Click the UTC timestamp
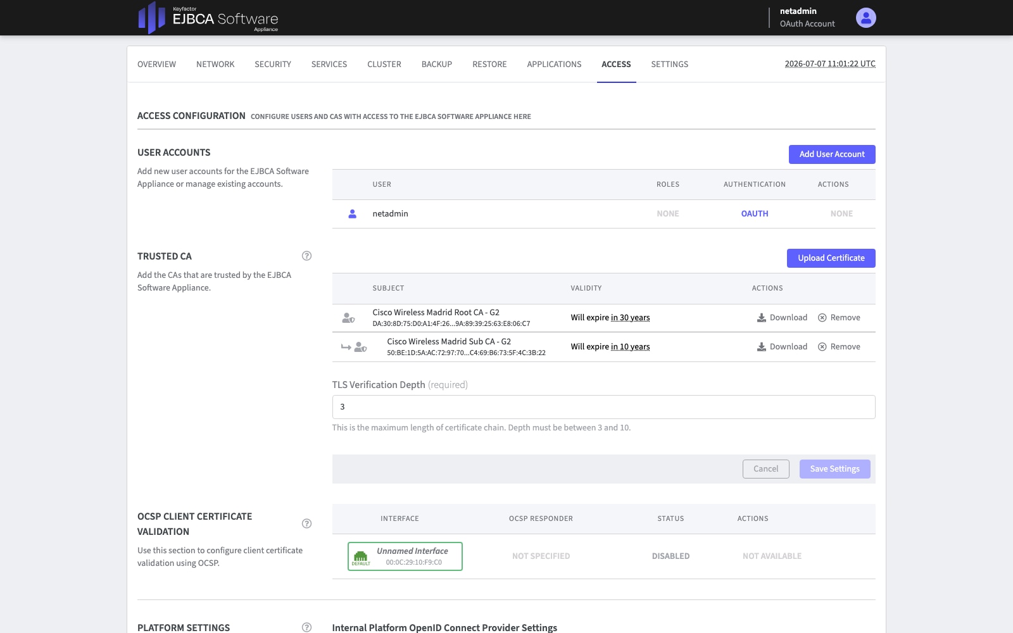 [x=830, y=64]
